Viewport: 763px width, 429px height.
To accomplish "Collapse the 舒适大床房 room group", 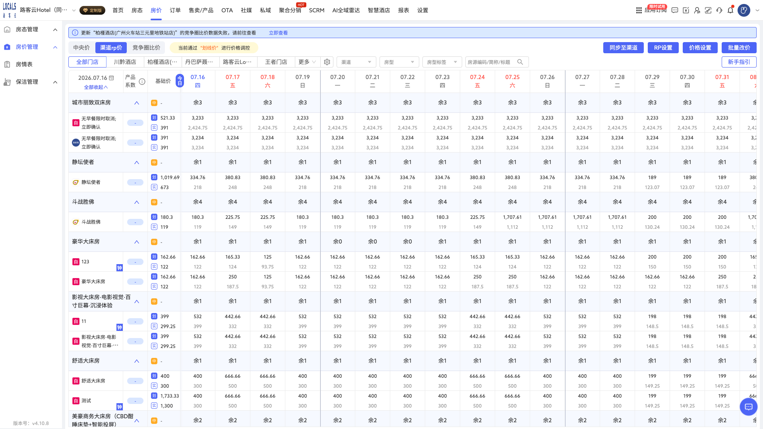I will 137,361.
